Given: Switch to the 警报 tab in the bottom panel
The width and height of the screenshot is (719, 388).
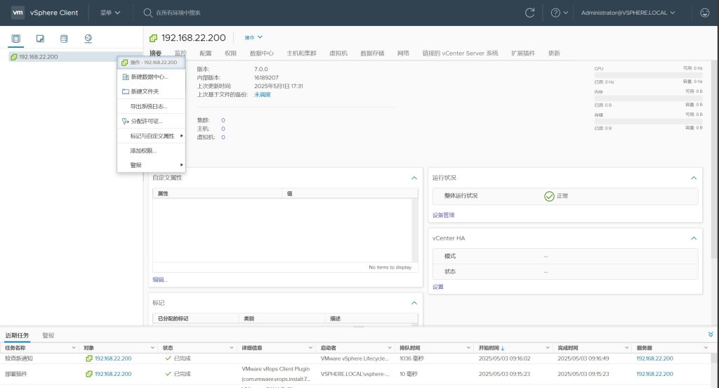Looking at the screenshot, I should tap(48, 336).
